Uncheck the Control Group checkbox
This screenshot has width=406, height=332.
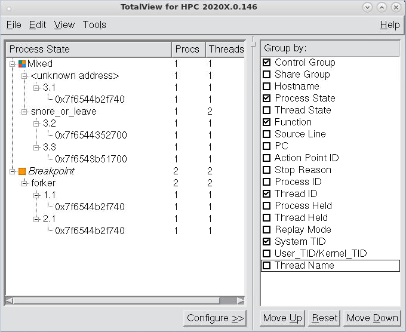click(x=267, y=63)
